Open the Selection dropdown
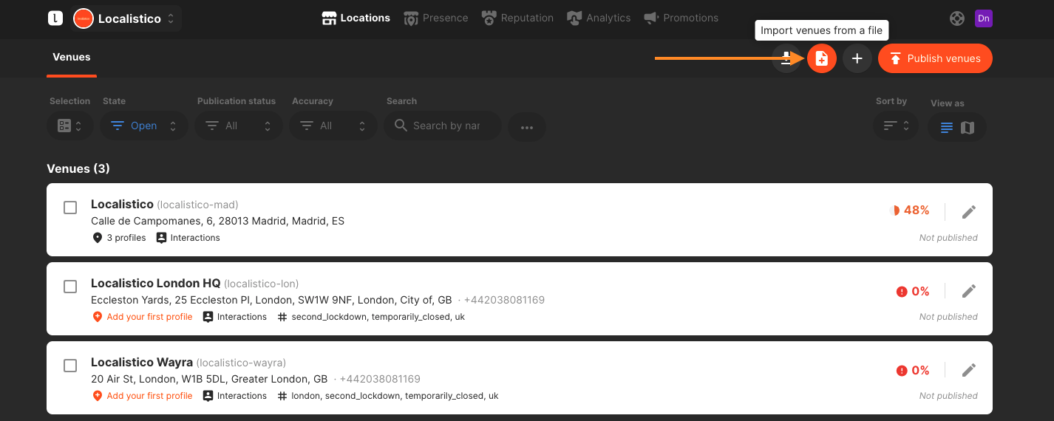1054x421 pixels. point(70,126)
